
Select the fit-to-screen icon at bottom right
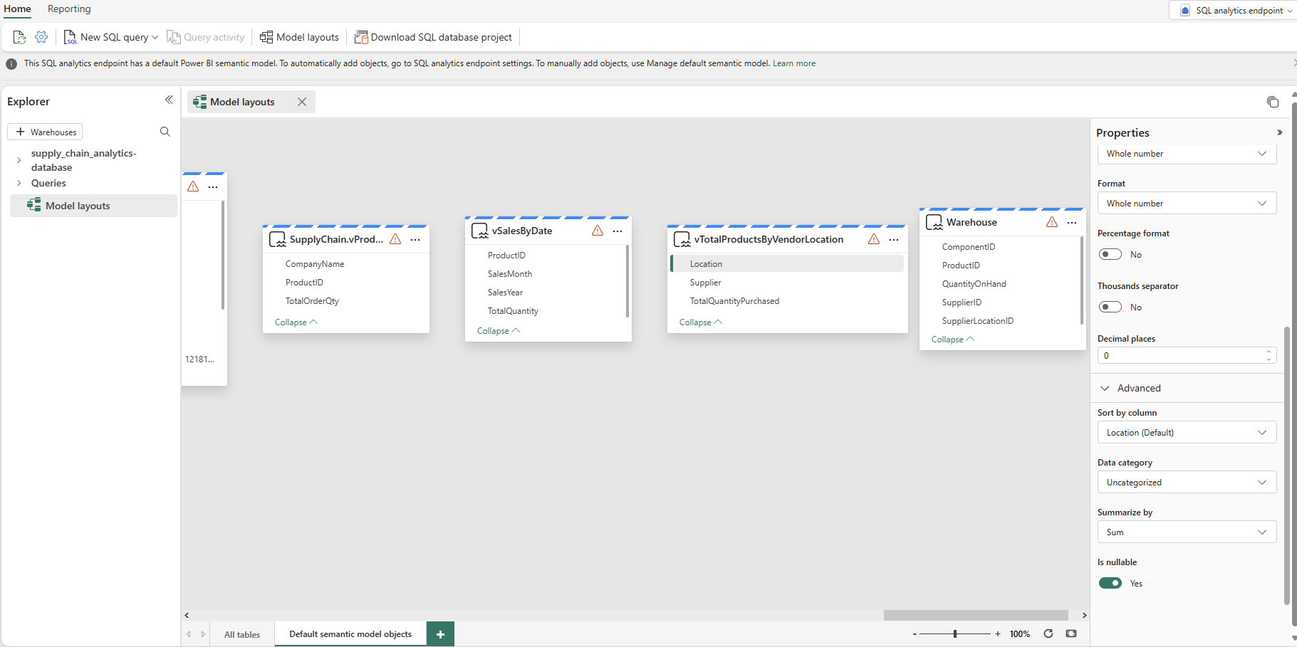click(1072, 633)
